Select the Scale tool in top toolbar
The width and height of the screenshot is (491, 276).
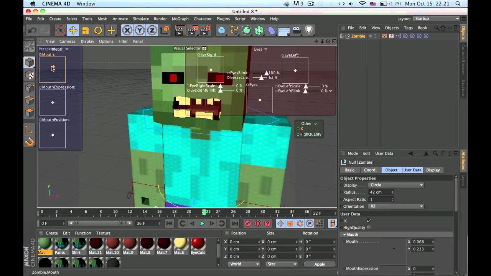click(86, 30)
